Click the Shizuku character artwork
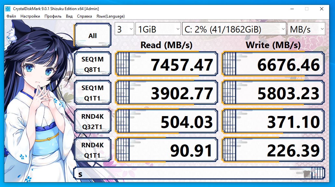Image resolution: width=335 pixels, height=187 pixels. (x=39, y=101)
